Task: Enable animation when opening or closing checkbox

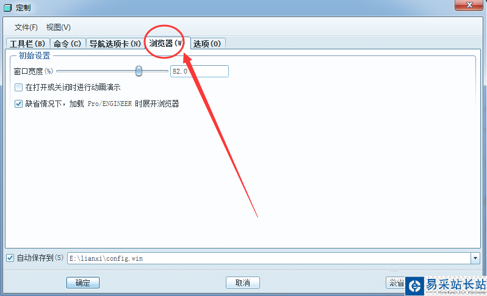Action: (x=19, y=88)
